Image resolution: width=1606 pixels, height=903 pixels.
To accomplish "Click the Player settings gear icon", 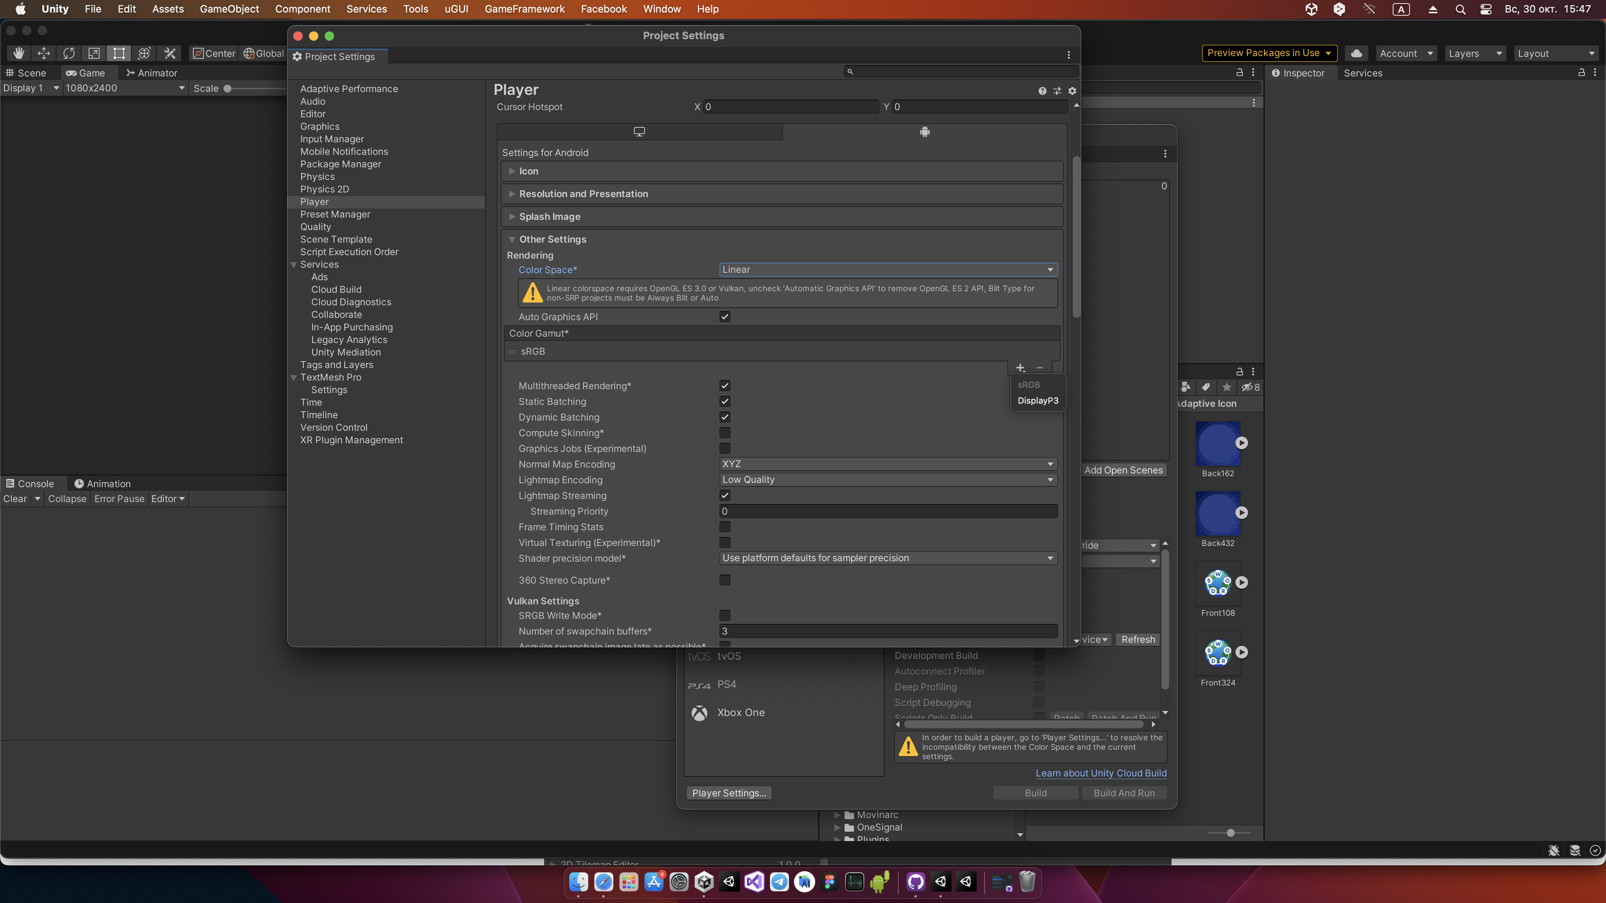I will (1072, 91).
